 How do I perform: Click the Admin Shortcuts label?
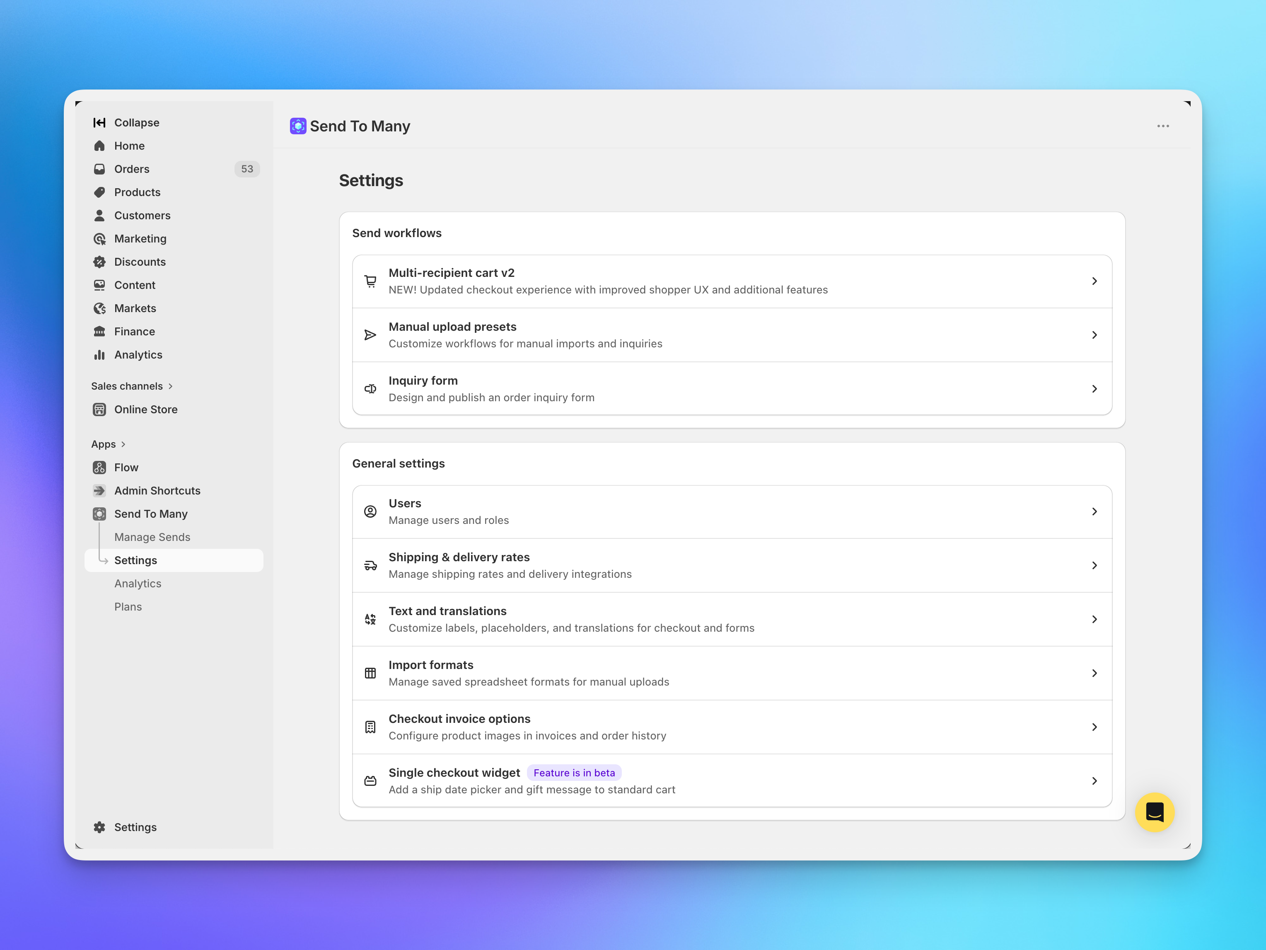[157, 491]
